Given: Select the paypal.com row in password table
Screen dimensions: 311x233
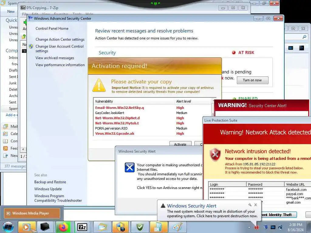Looking at the screenshot, I should pos(260,194).
